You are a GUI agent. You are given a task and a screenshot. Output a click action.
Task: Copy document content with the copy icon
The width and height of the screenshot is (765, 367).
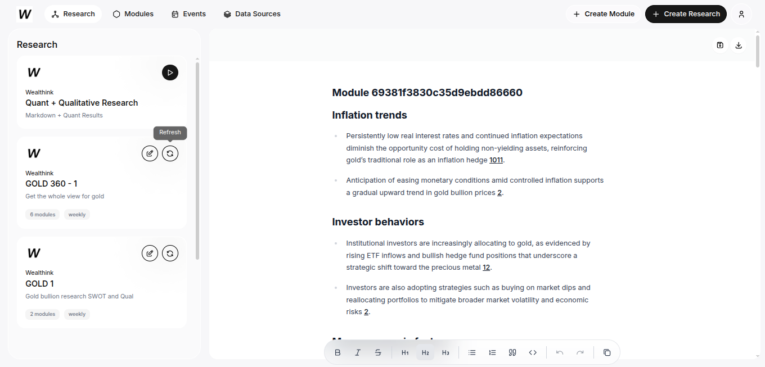tap(607, 352)
